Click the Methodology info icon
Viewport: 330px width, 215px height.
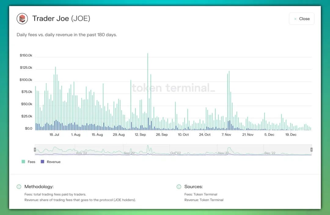click(19, 187)
